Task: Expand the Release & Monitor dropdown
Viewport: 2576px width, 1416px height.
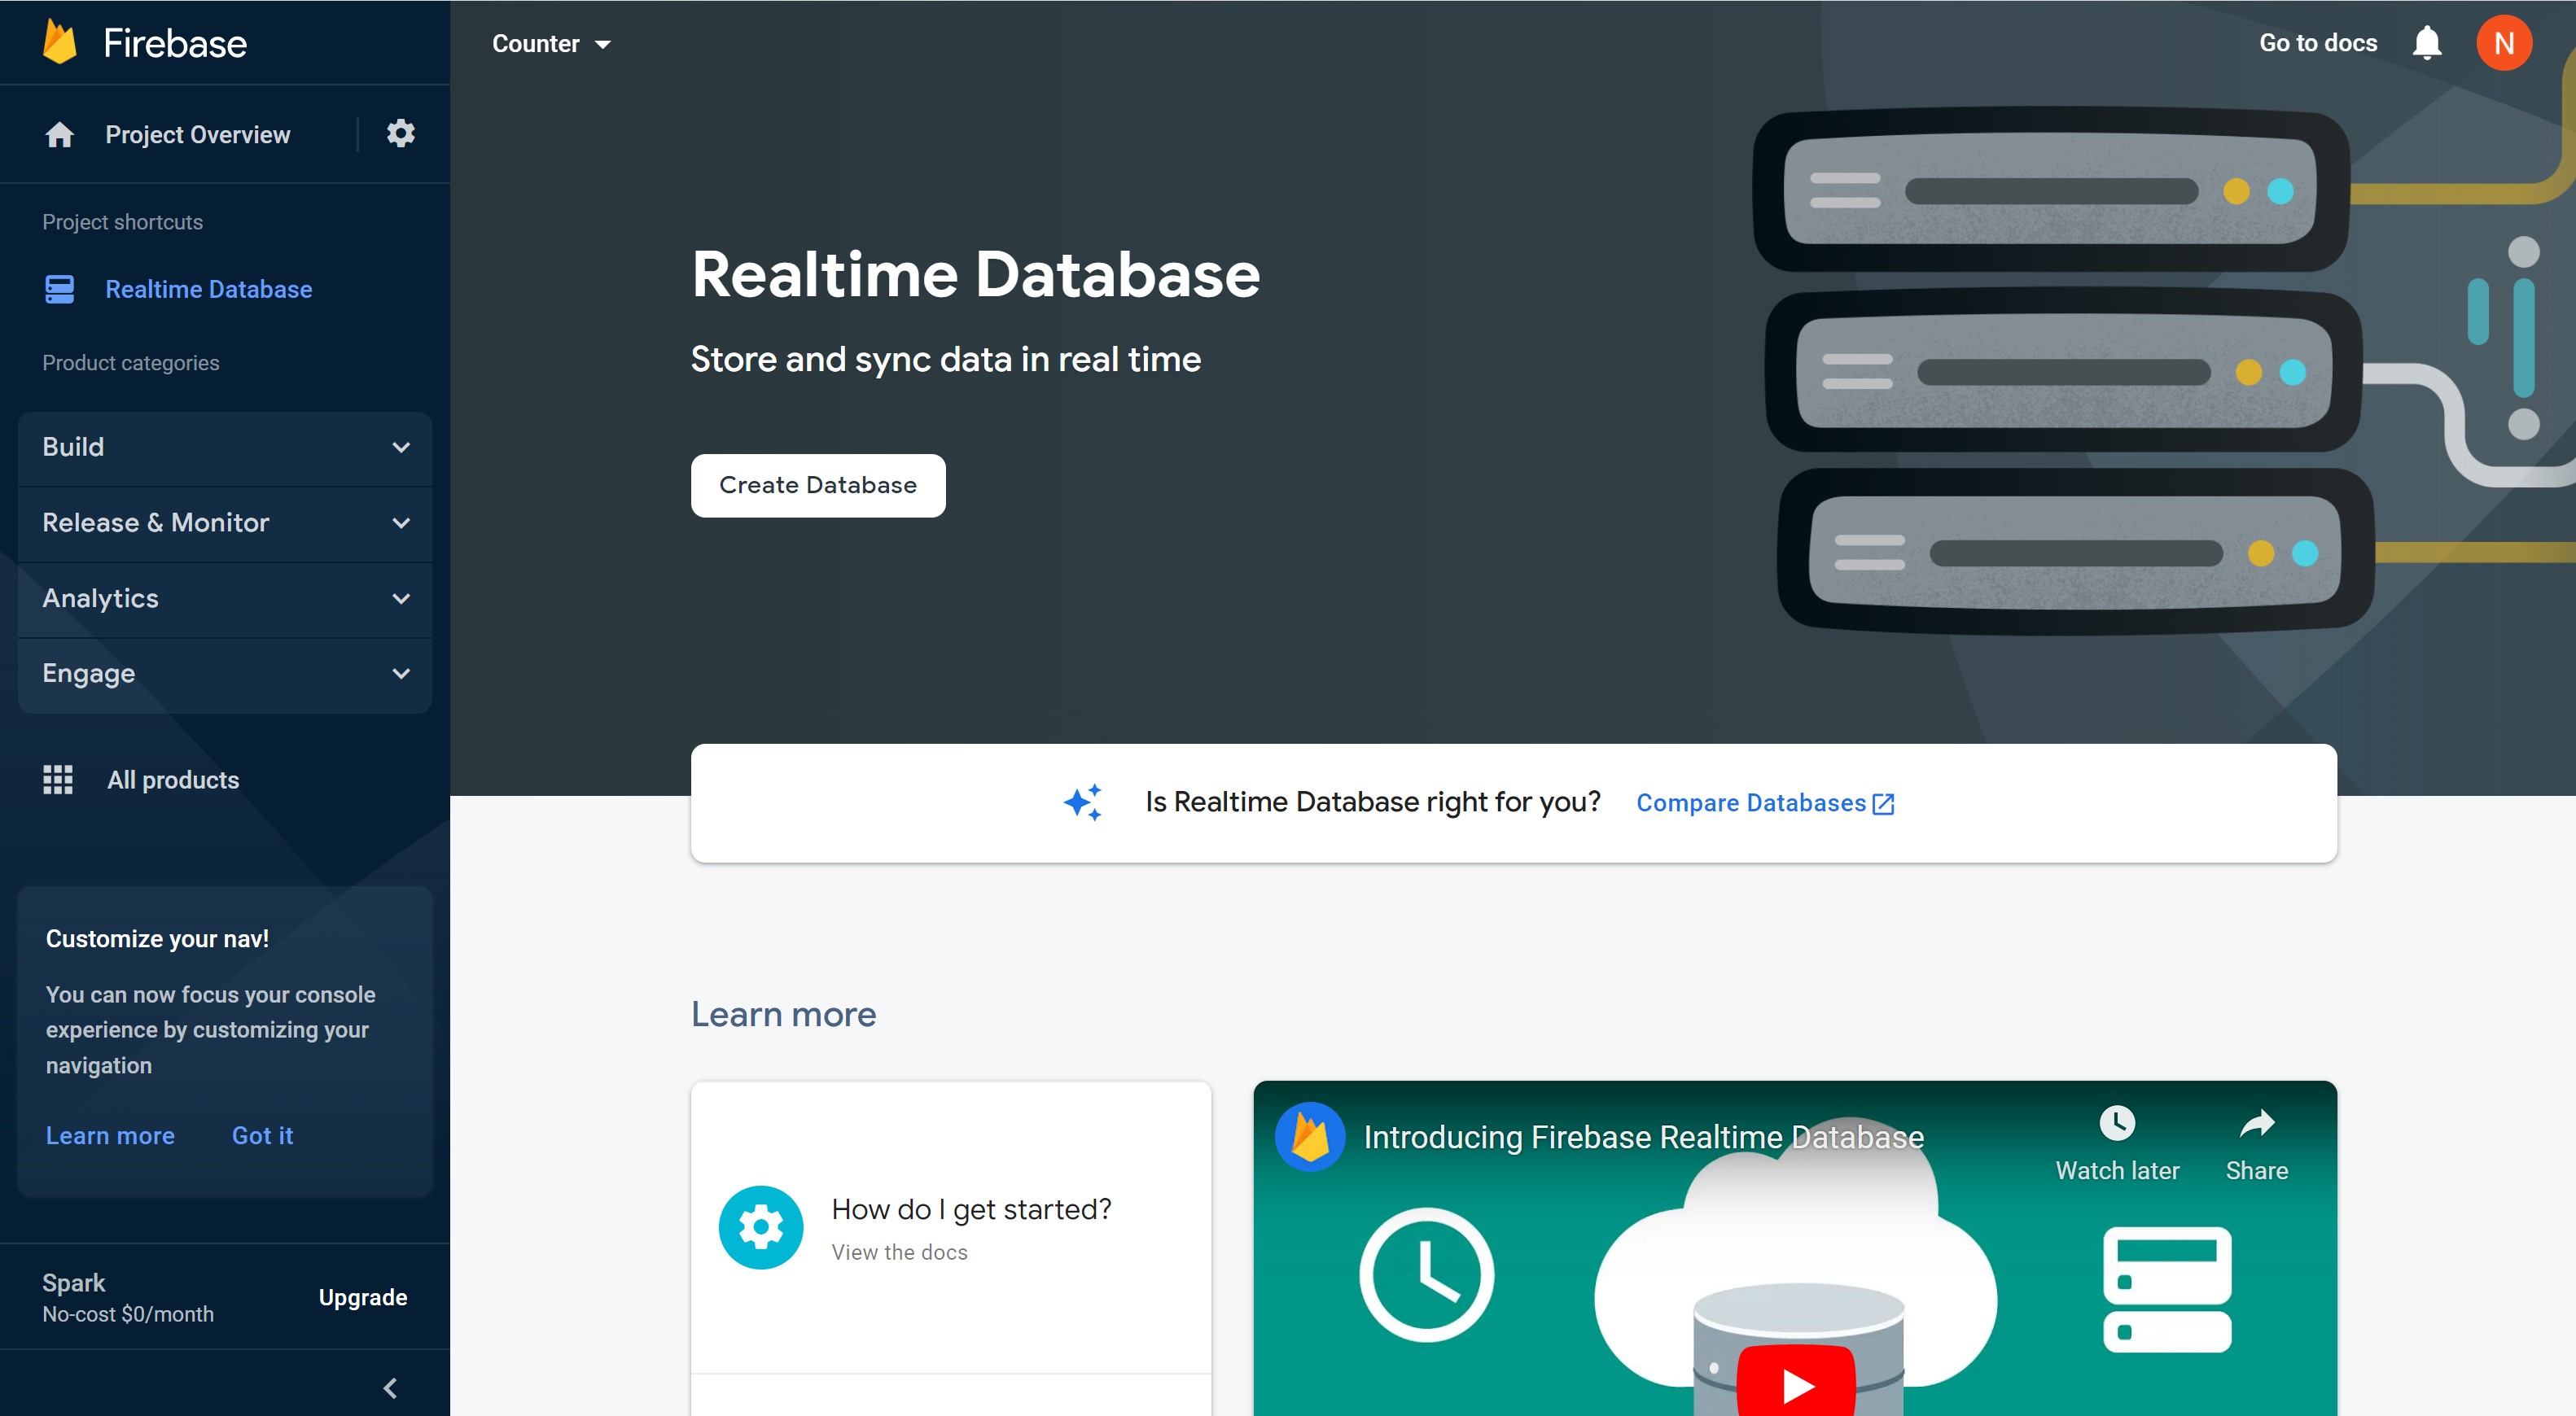Action: pos(223,522)
